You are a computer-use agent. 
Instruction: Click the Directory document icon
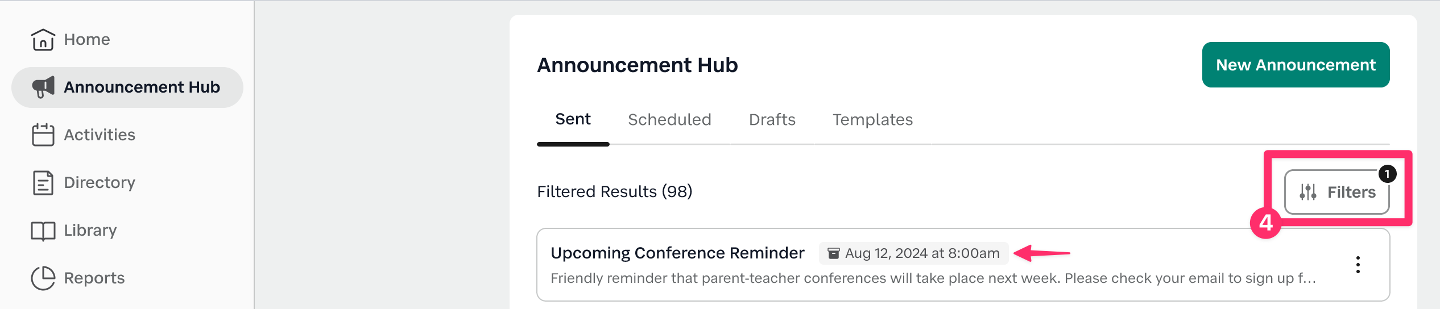[43, 182]
